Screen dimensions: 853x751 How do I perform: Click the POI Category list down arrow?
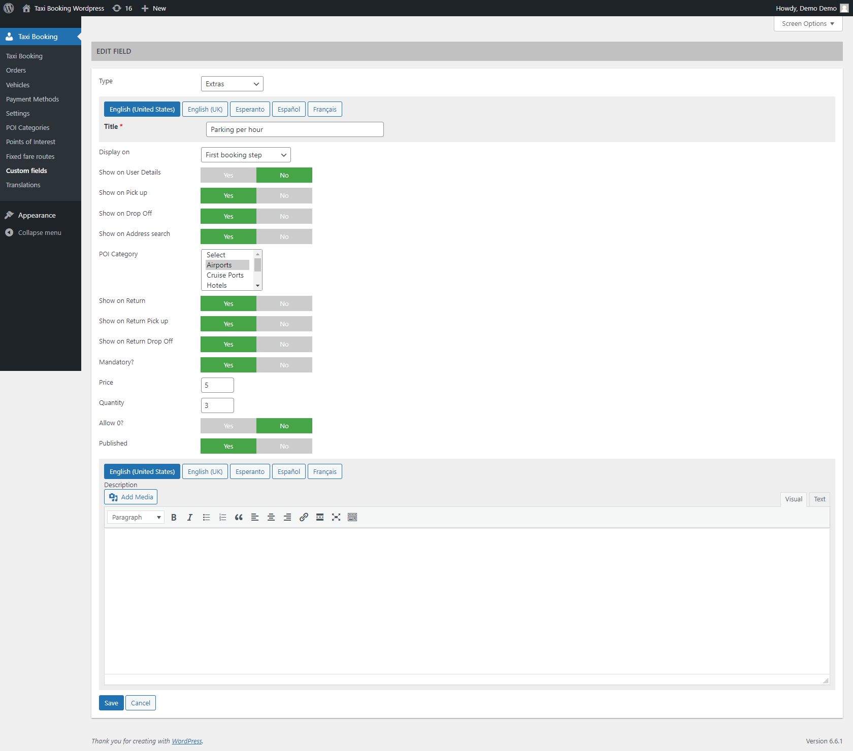click(x=258, y=286)
